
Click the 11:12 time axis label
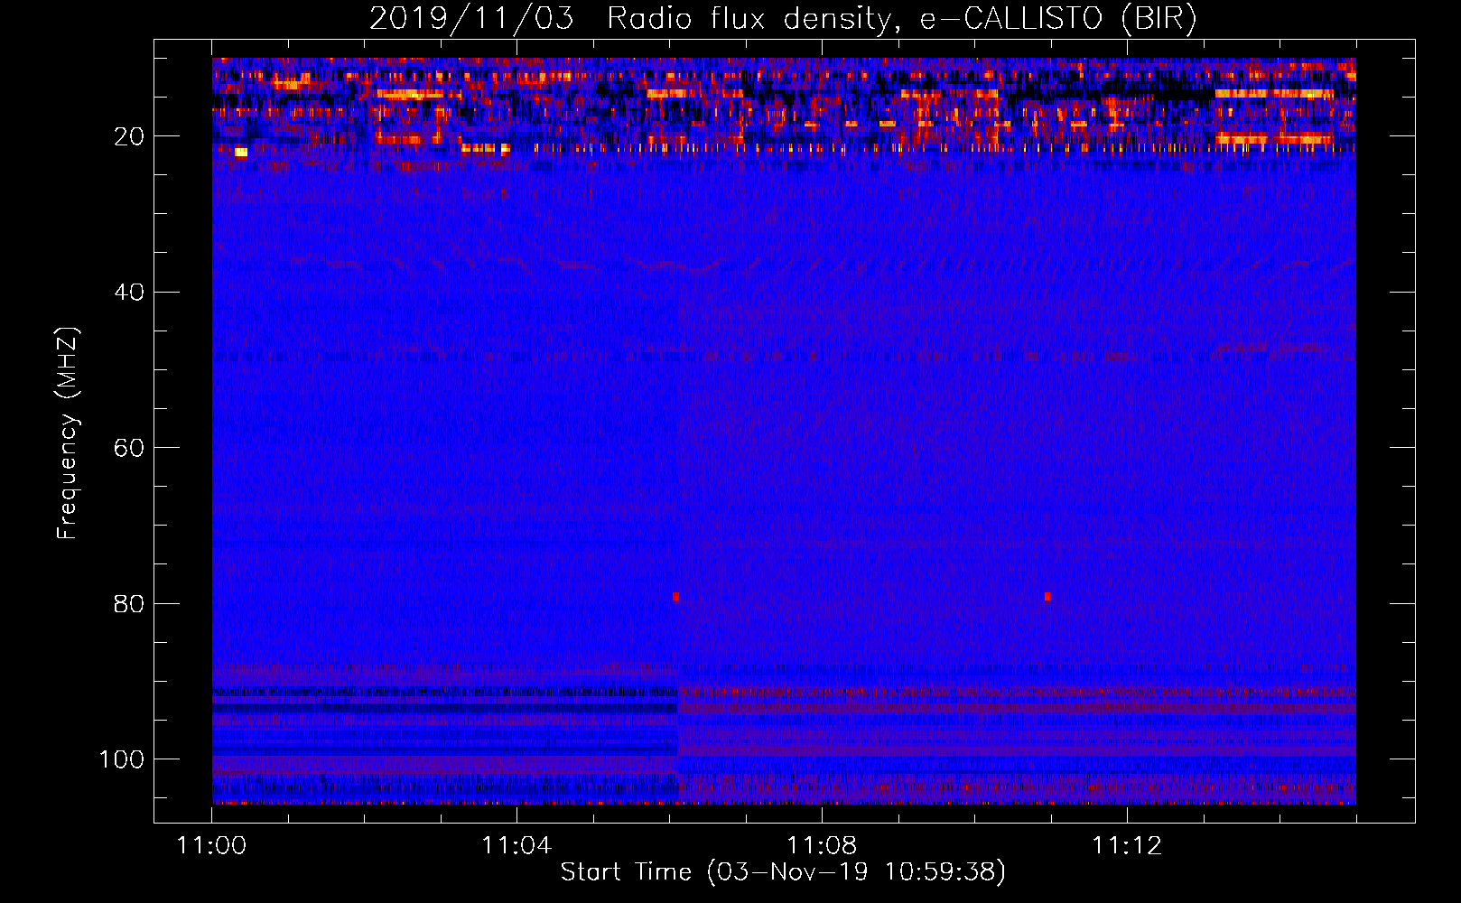click(1127, 846)
